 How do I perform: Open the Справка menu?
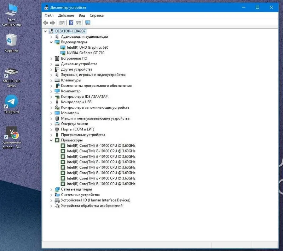[97, 15]
